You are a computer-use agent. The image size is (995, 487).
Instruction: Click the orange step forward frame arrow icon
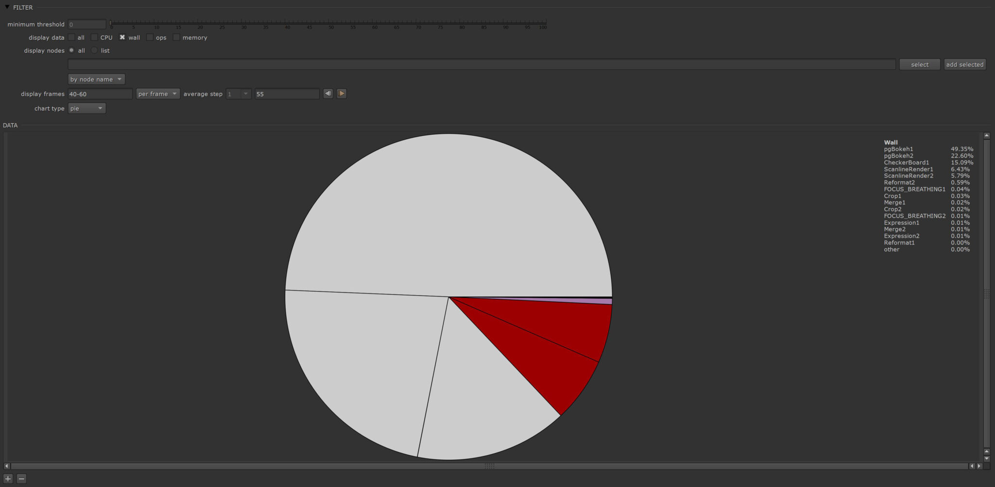tap(342, 93)
